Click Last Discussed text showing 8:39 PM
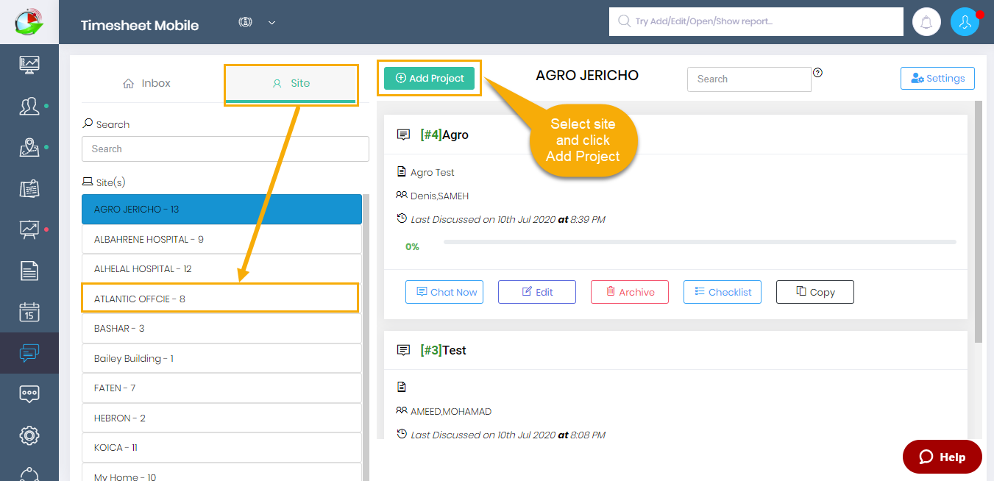The height and width of the screenshot is (481, 994). pos(508,219)
